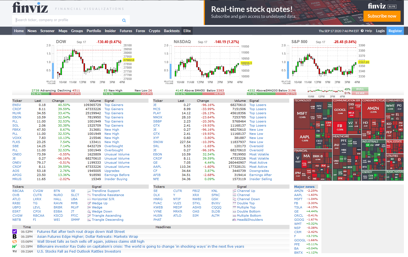The width and height of the screenshot is (408, 257).
Task: Open the Groups menu item
Action: point(77,31)
